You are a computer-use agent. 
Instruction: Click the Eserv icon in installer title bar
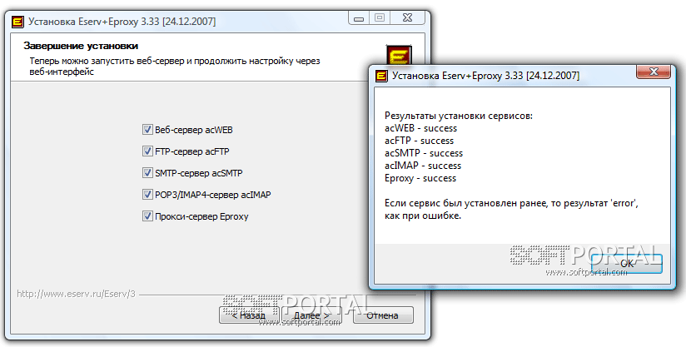17,22
